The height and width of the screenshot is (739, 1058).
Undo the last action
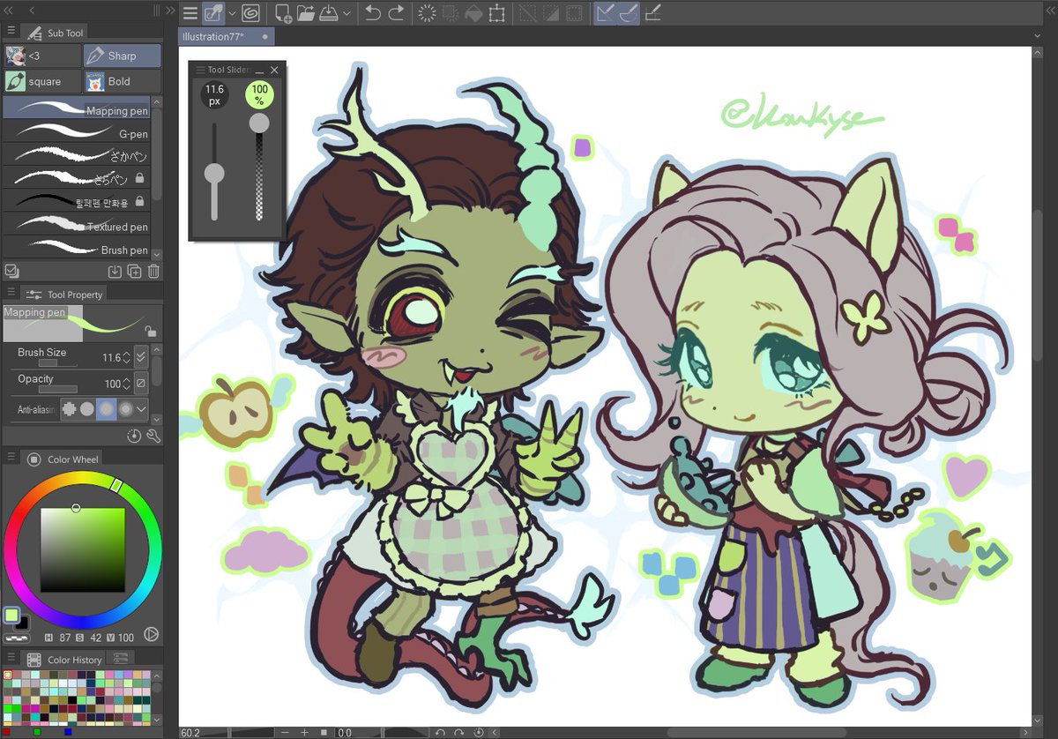click(373, 13)
